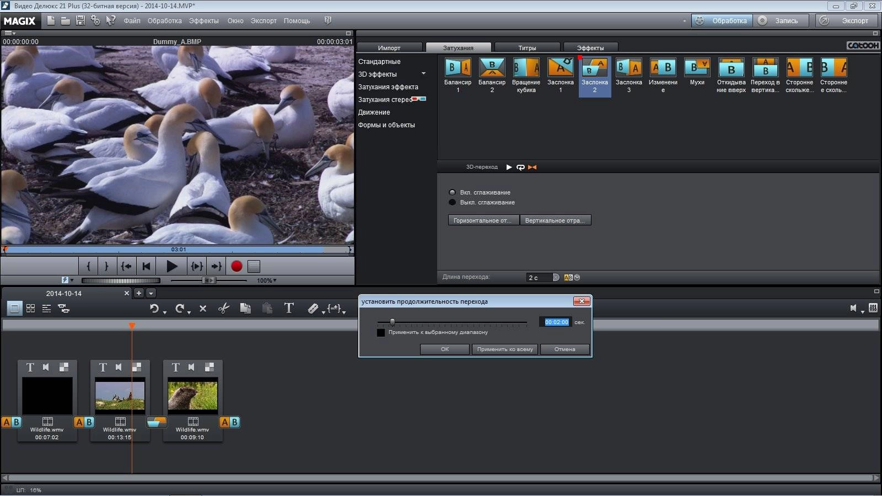Viewport: 882px width, 496px height.
Task: Click duration field showing 00:02:00
Action: point(556,322)
